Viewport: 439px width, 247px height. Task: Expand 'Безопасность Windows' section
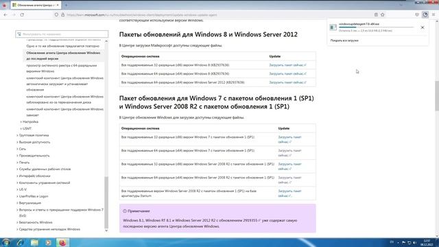(x=34, y=222)
